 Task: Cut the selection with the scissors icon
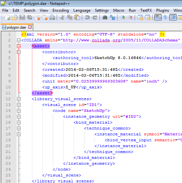(x=62, y=17)
